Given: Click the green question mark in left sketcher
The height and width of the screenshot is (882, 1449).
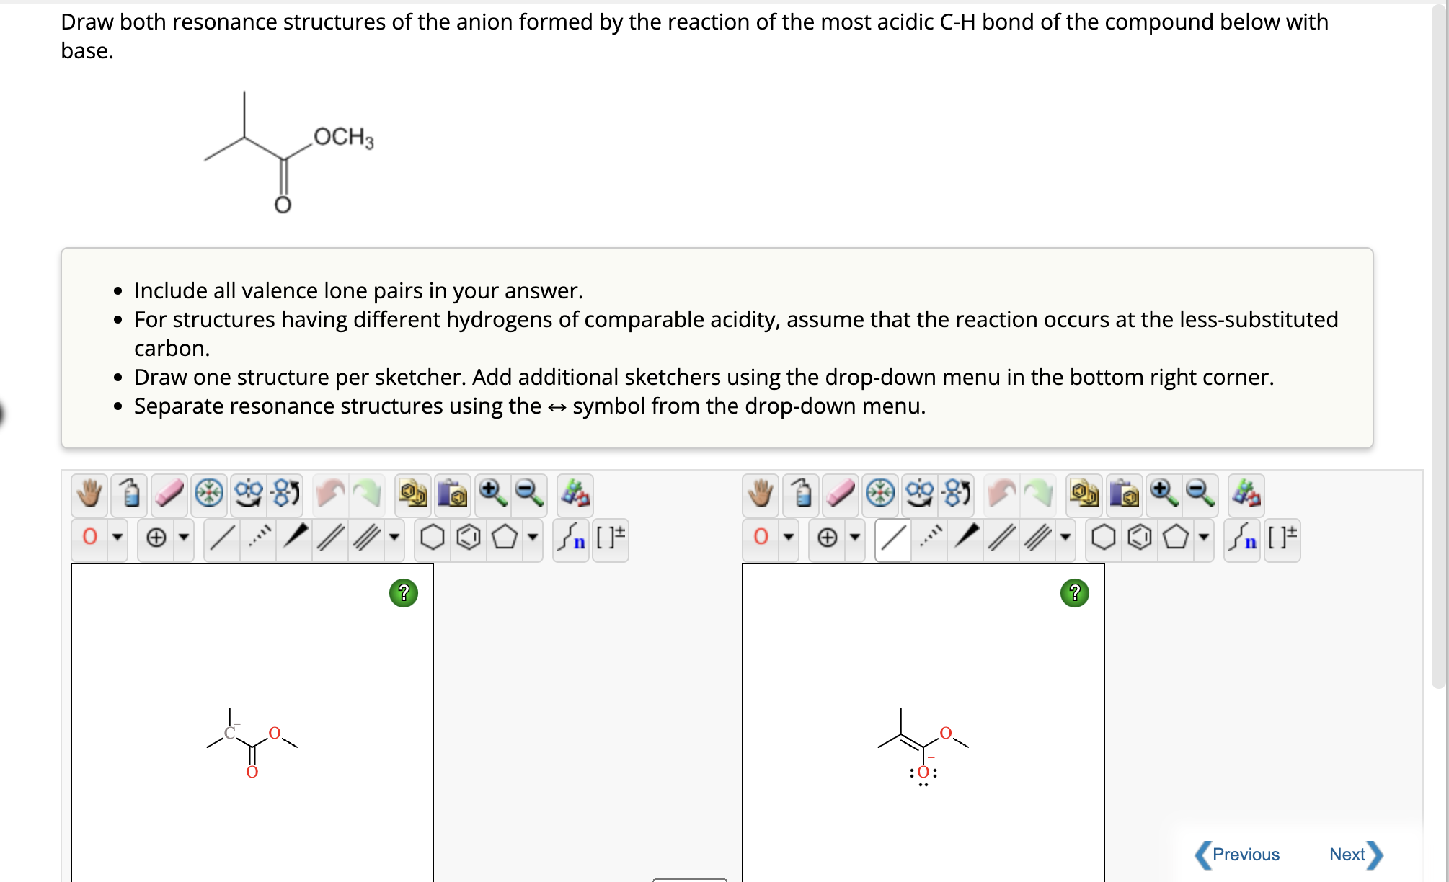Looking at the screenshot, I should click(402, 593).
